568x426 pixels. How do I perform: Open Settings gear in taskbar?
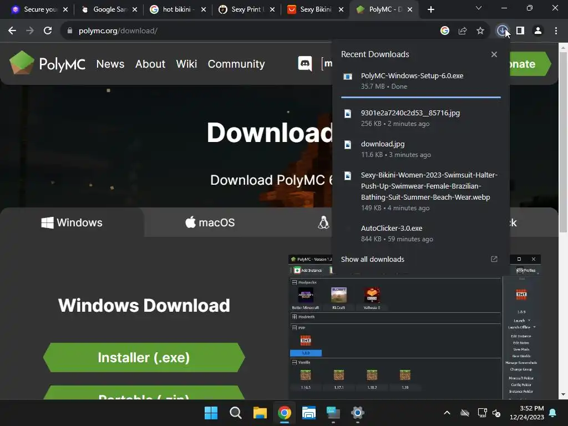(x=358, y=413)
